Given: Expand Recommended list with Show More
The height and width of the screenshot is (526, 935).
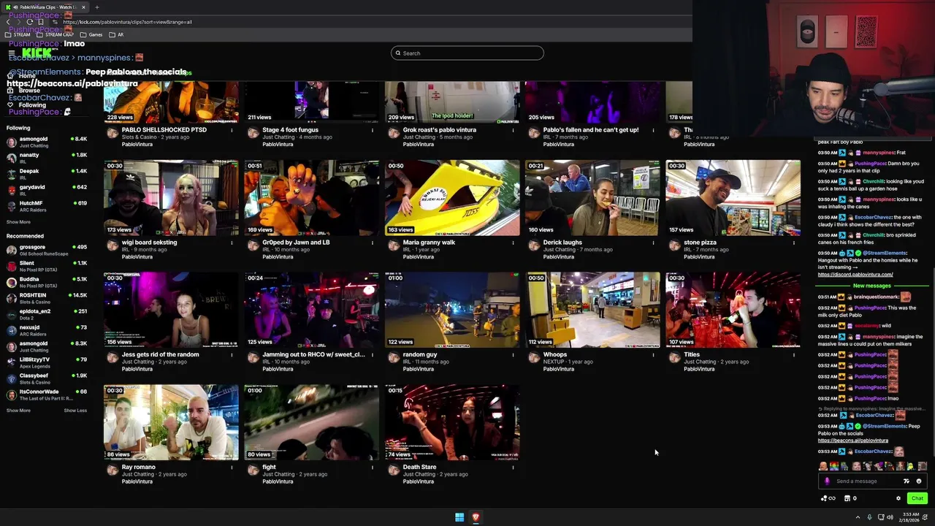Looking at the screenshot, I should pos(18,411).
